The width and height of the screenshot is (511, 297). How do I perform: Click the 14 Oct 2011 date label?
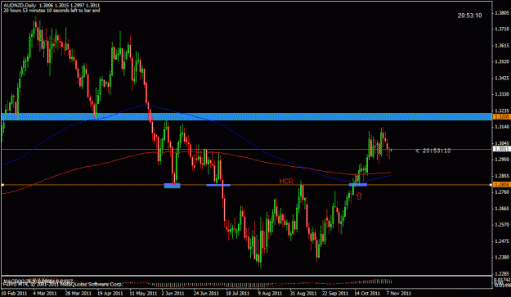pyautogui.click(x=367, y=293)
